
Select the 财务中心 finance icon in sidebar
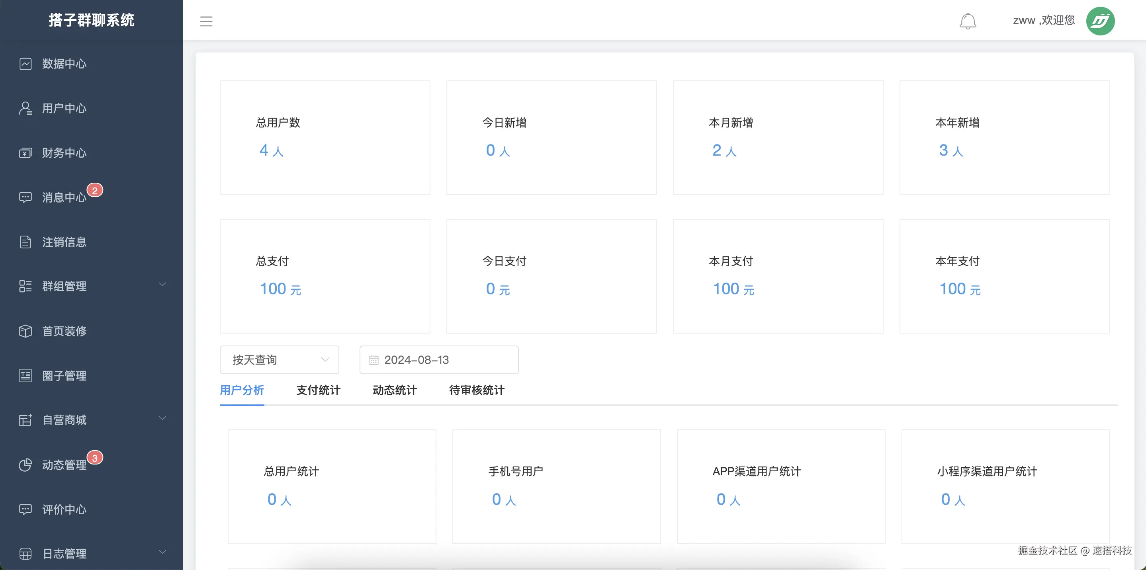pos(25,152)
